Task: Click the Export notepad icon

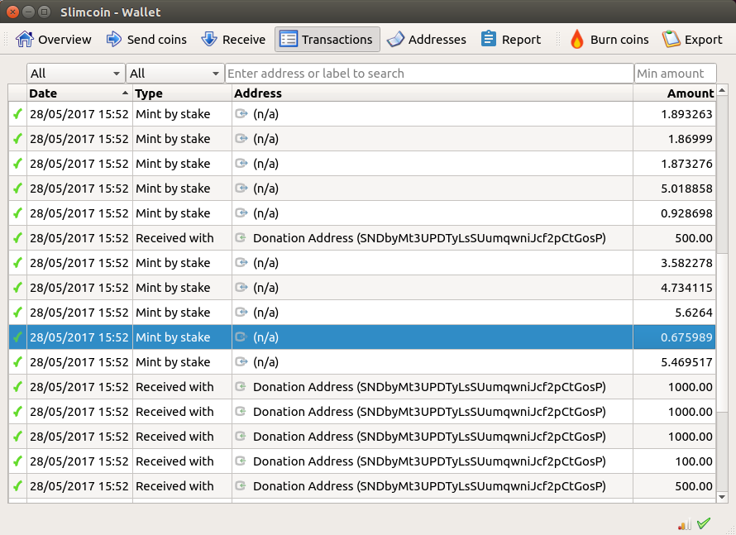Action: pos(671,39)
